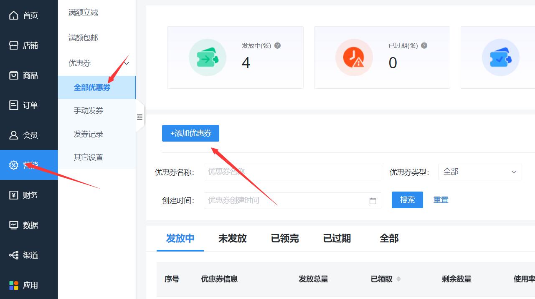This screenshot has width=535, height=299.
Task: Open the 优惠券类型 dropdown
Action: pyautogui.click(x=480, y=172)
